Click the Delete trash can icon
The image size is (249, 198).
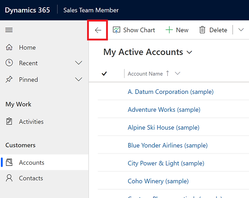(202, 30)
